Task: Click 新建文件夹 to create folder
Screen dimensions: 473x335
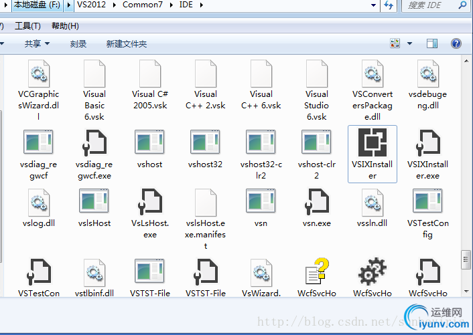Action: click(x=127, y=44)
